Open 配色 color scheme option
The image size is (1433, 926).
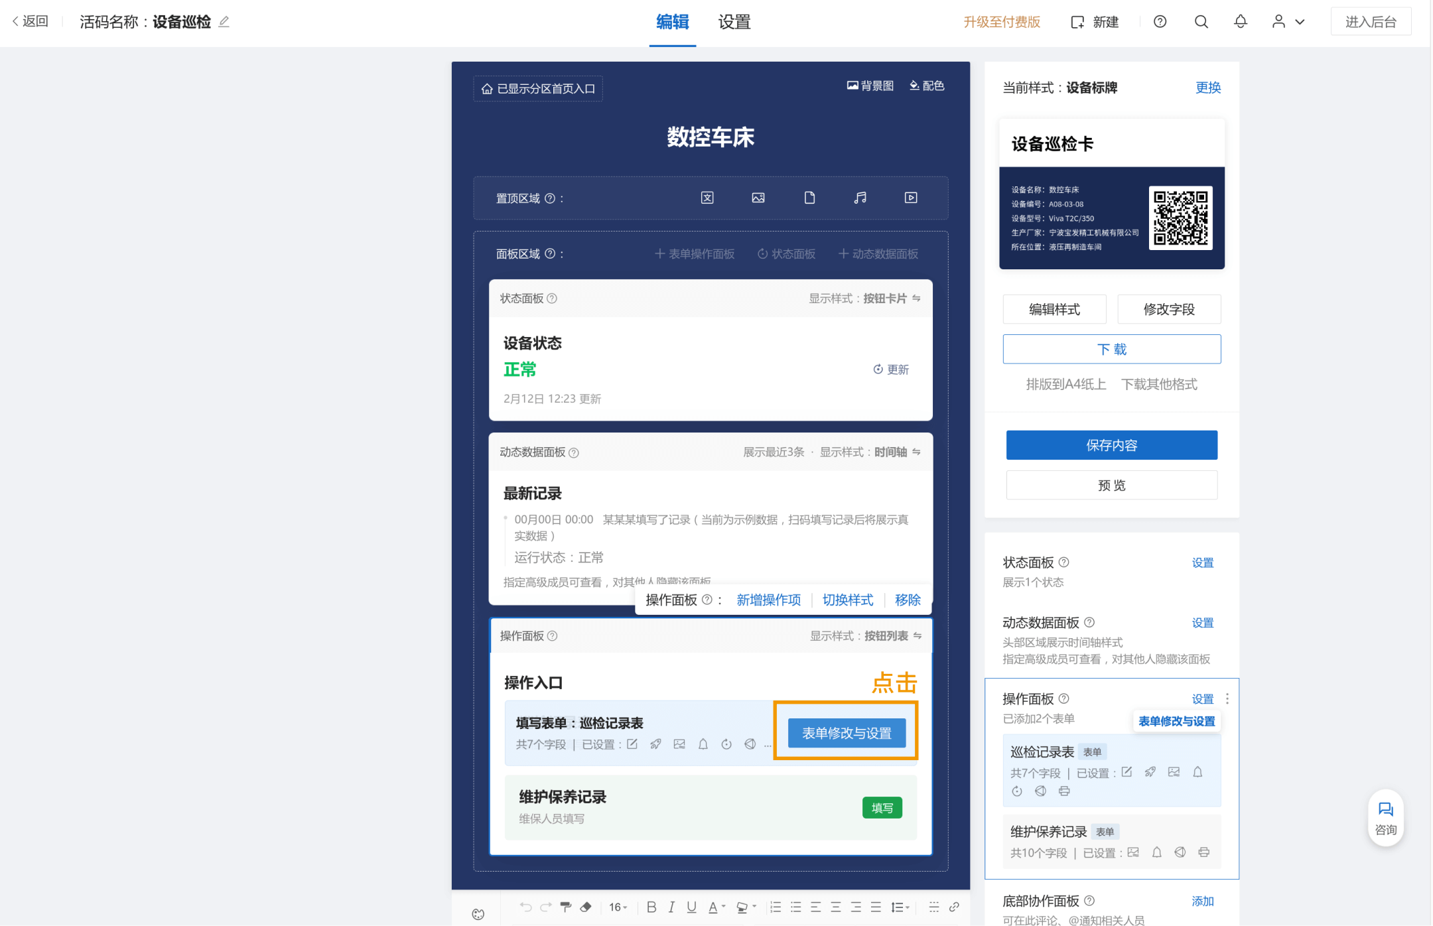(x=927, y=86)
